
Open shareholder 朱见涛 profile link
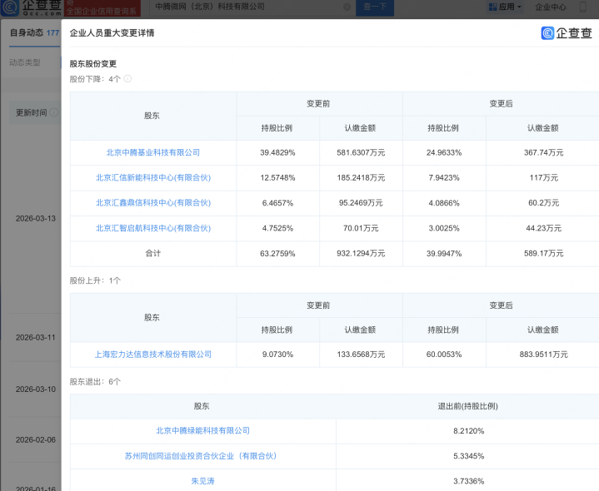point(202,481)
